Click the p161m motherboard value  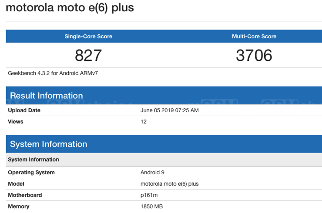tap(150, 195)
